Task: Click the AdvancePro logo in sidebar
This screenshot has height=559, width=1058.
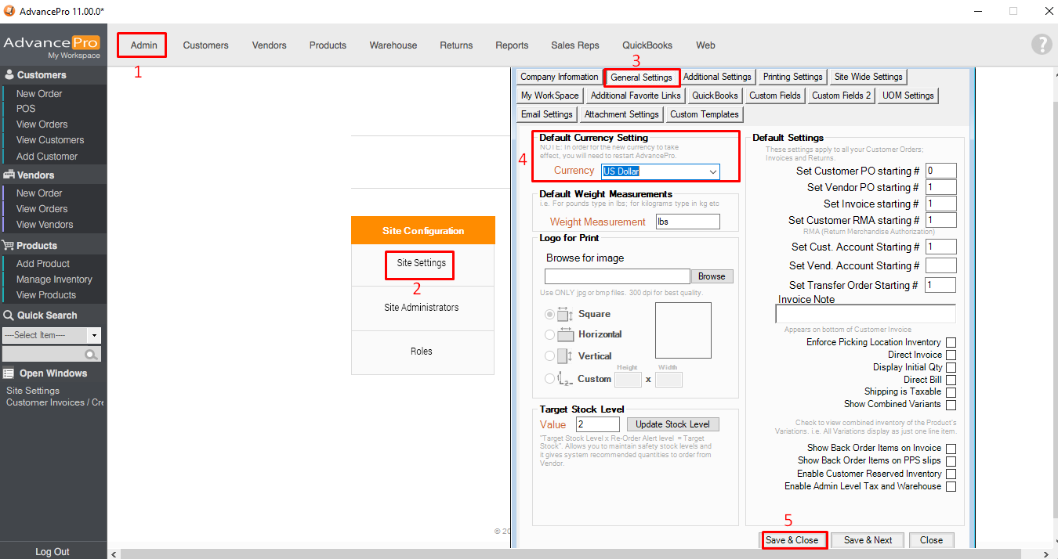Action: pyautogui.click(x=52, y=45)
